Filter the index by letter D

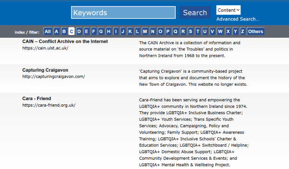(x=79, y=31)
